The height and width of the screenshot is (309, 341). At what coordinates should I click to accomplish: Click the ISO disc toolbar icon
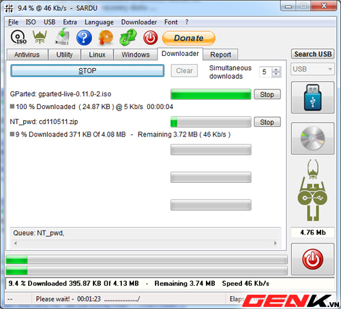(18, 38)
